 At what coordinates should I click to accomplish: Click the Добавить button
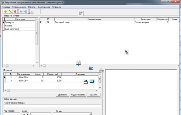[x=62, y=95]
